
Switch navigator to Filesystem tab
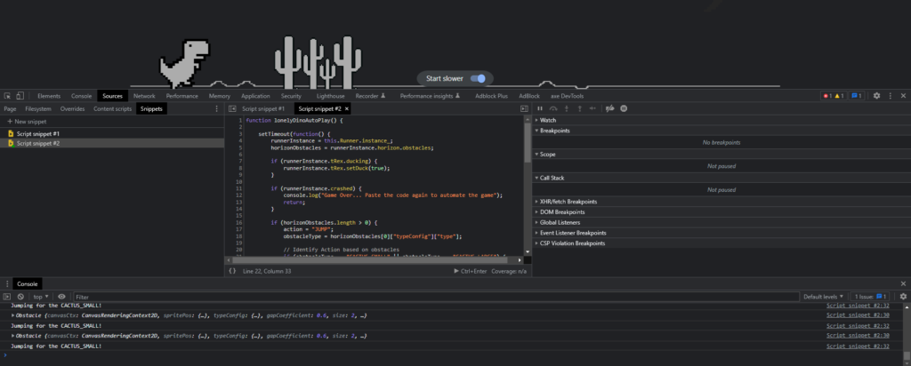tap(38, 108)
